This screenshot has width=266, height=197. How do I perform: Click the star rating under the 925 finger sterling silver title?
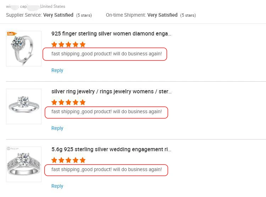coord(68,44)
